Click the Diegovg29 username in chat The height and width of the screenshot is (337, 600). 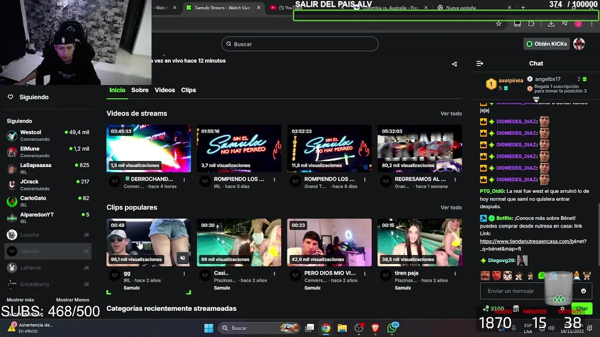tap(501, 261)
